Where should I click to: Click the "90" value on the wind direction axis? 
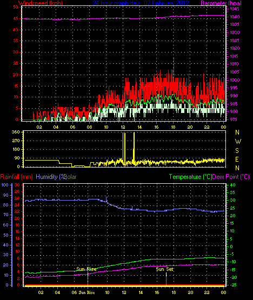click(17, 158)
